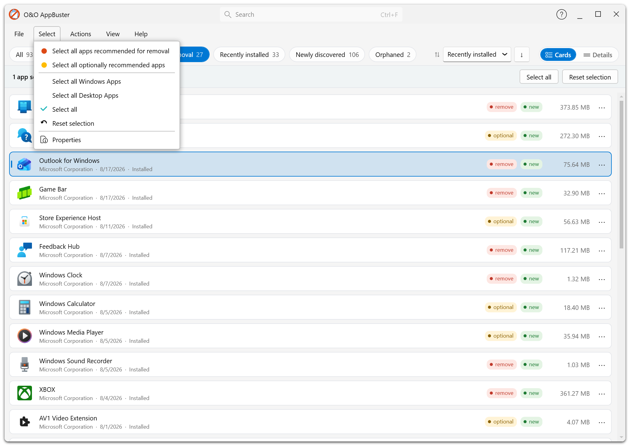Open the View menu

click(113, 34)
